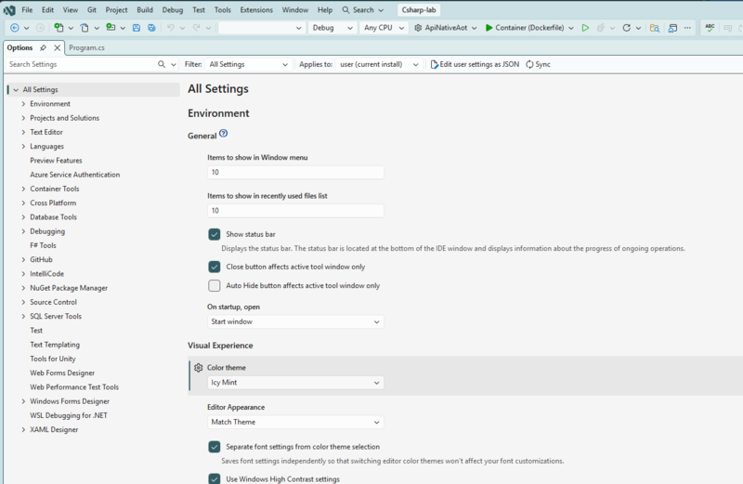Click Items to show in Window menu field
Viewport: 743px width, 484px height.
pyautogui.click(x=295, y=172)
